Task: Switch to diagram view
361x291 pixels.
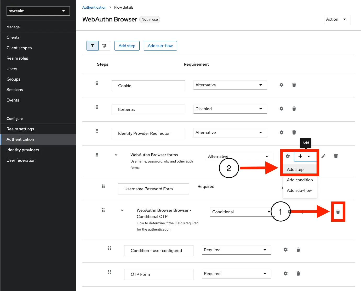Action: [x=104, y=46]
